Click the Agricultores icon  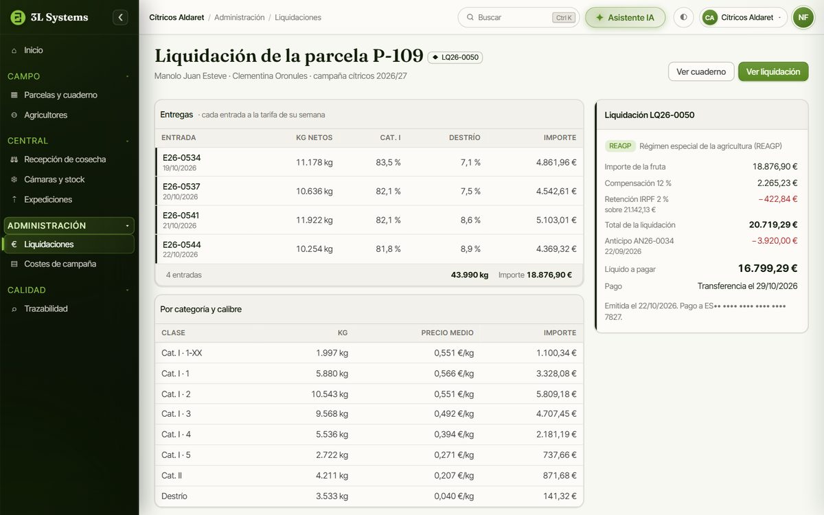14,115
